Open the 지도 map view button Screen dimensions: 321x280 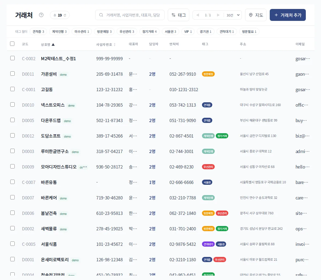256,15
